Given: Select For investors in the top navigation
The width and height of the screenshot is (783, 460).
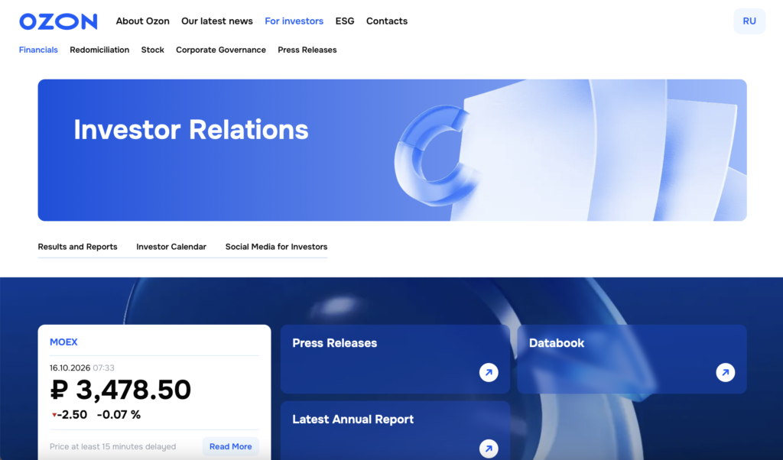Looking at the screenshot, I should coord(294,21).
